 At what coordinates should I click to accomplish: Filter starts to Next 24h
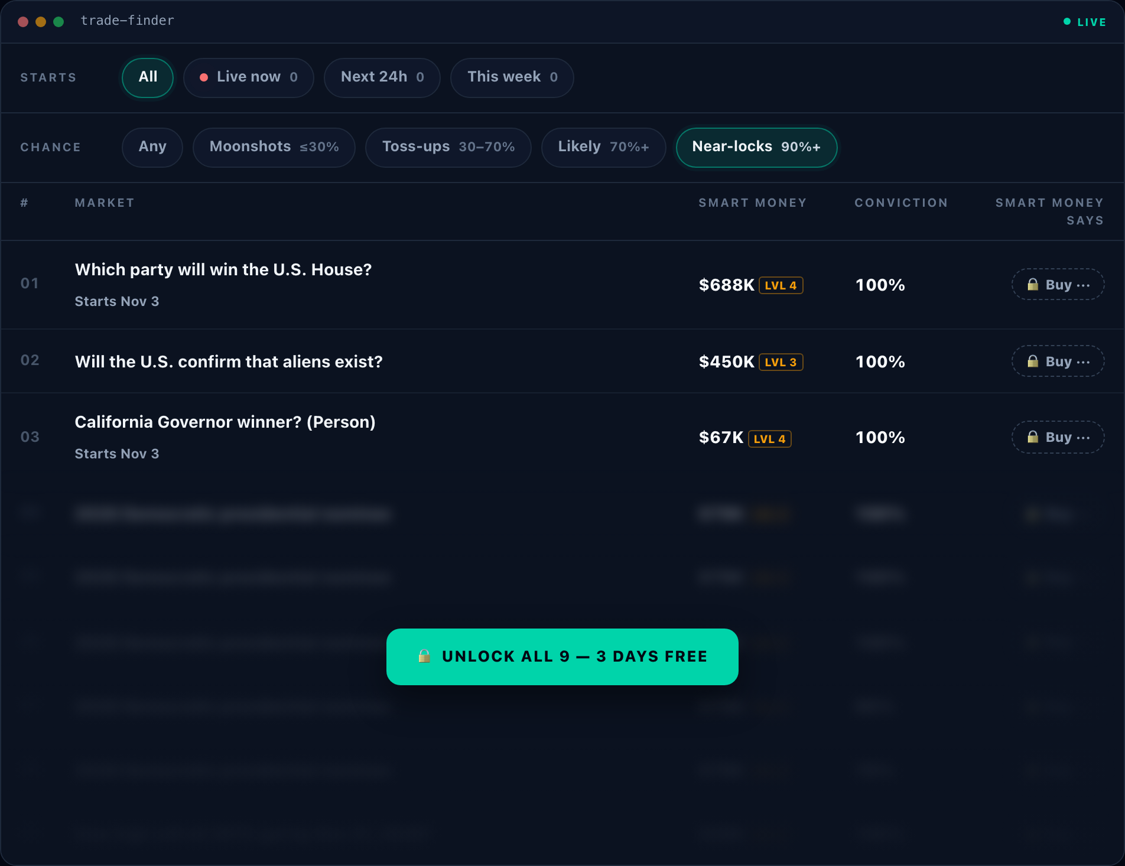[x=382, y=77]
